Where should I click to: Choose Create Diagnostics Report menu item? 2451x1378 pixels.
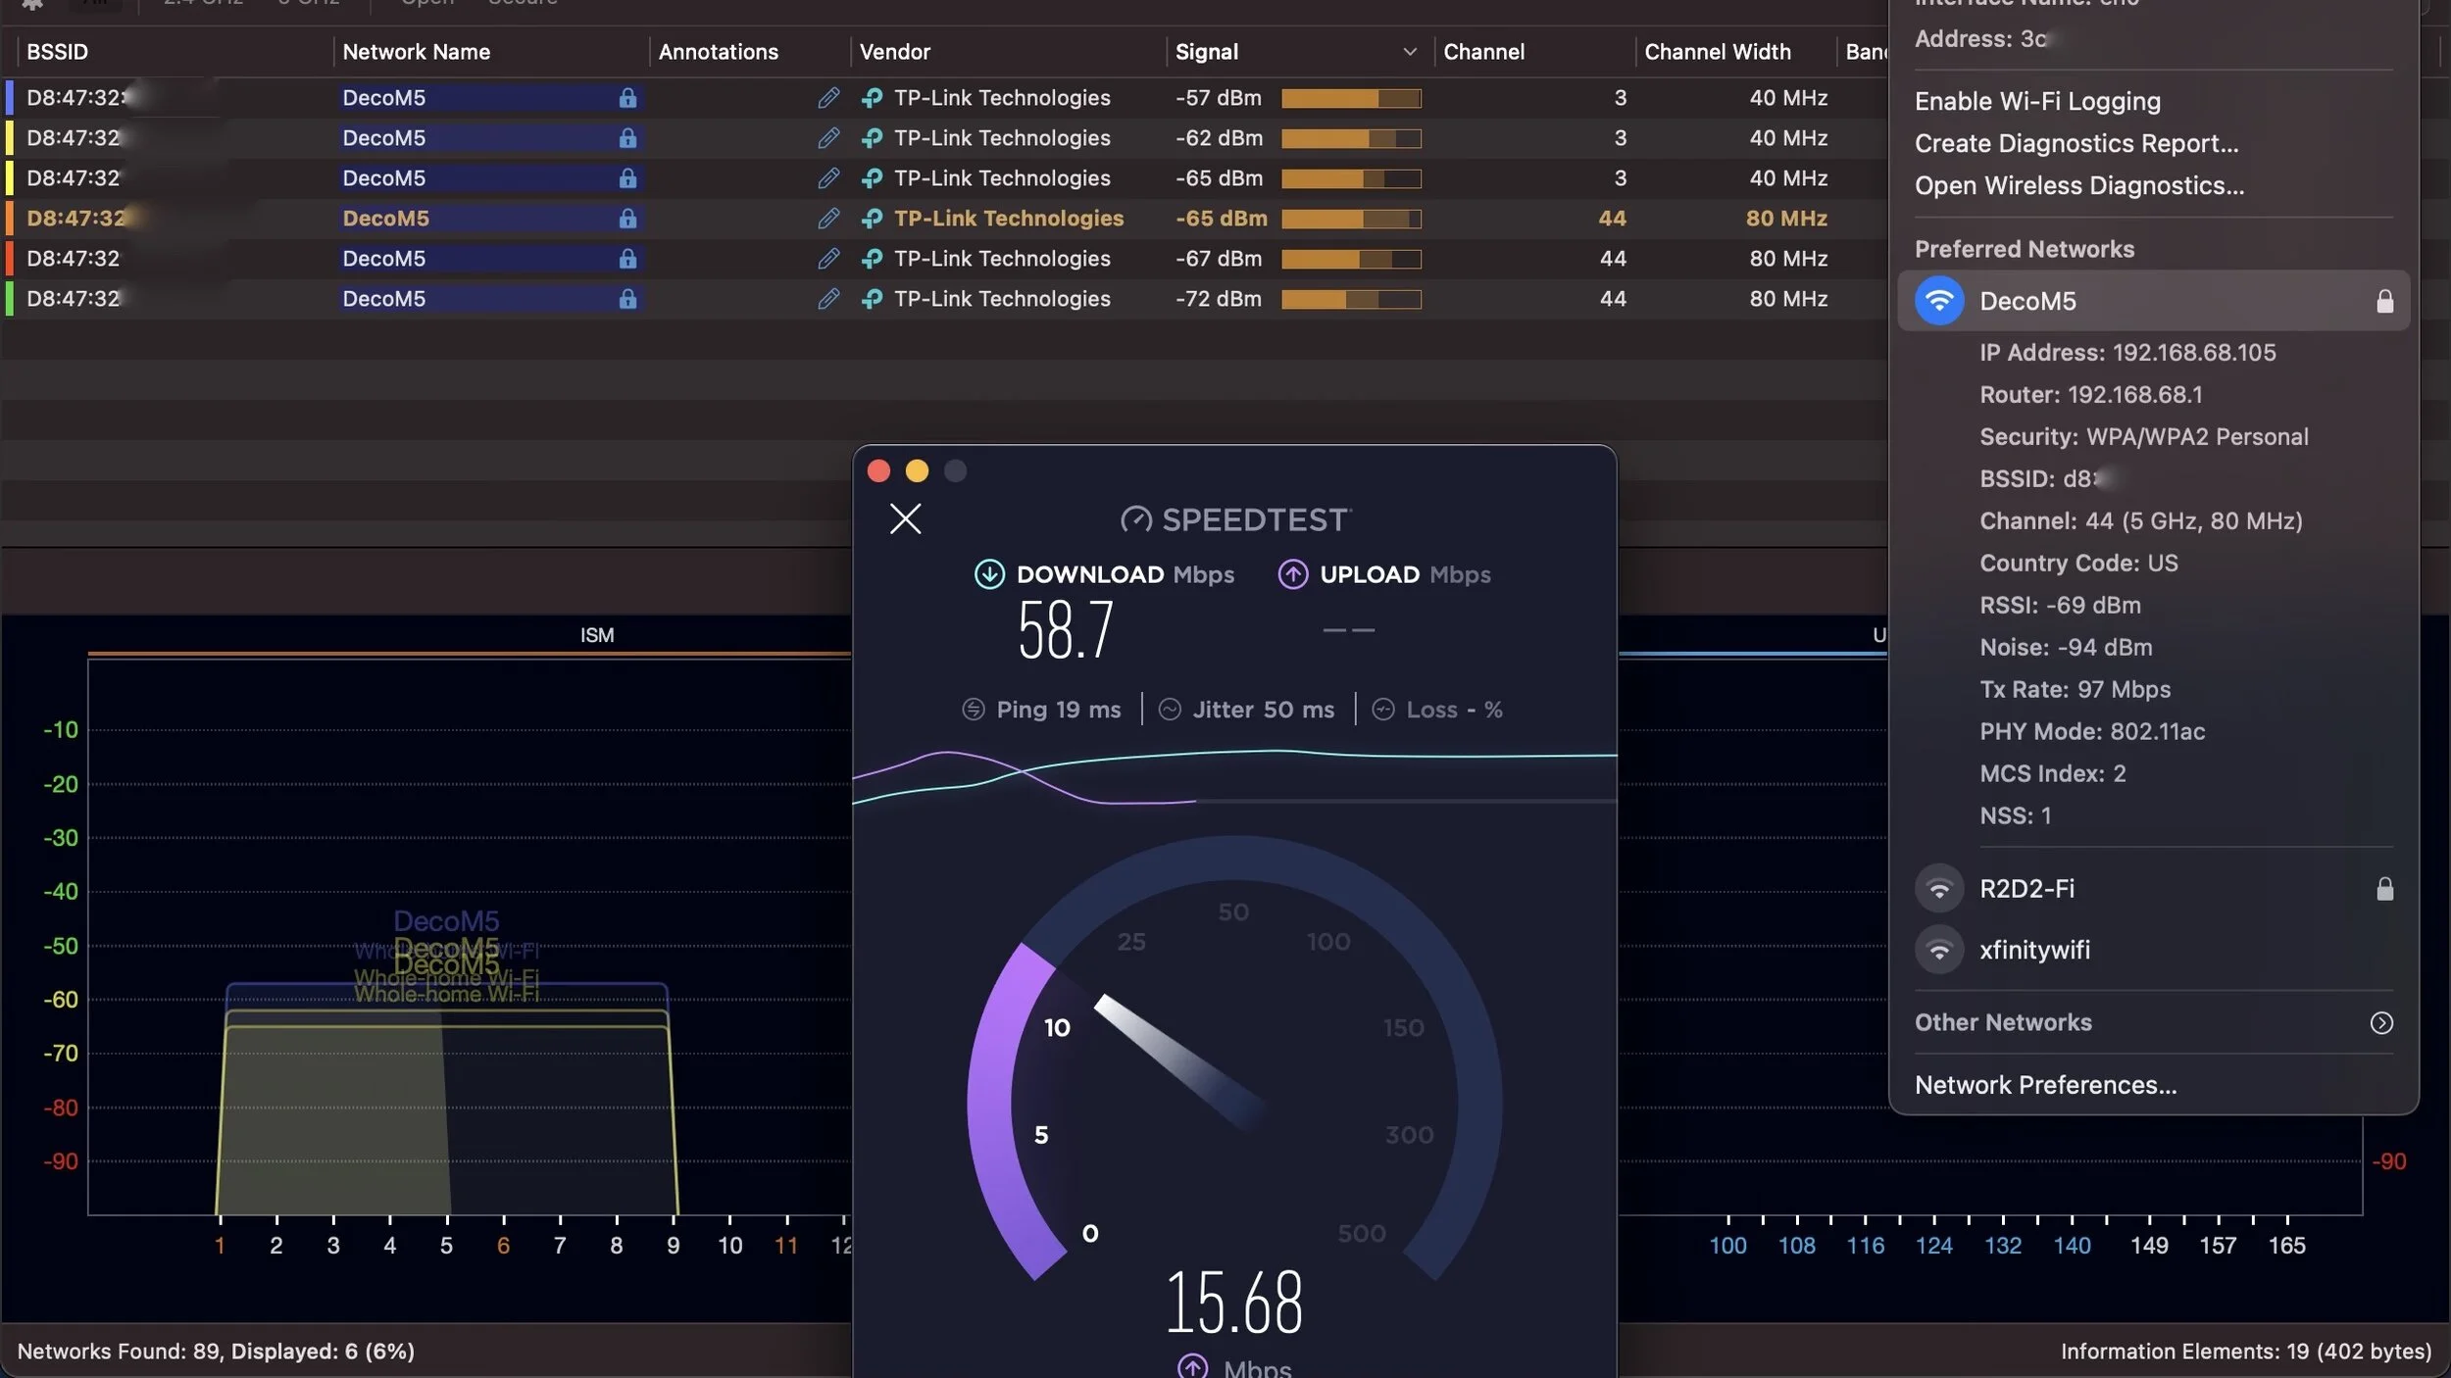2076,143
